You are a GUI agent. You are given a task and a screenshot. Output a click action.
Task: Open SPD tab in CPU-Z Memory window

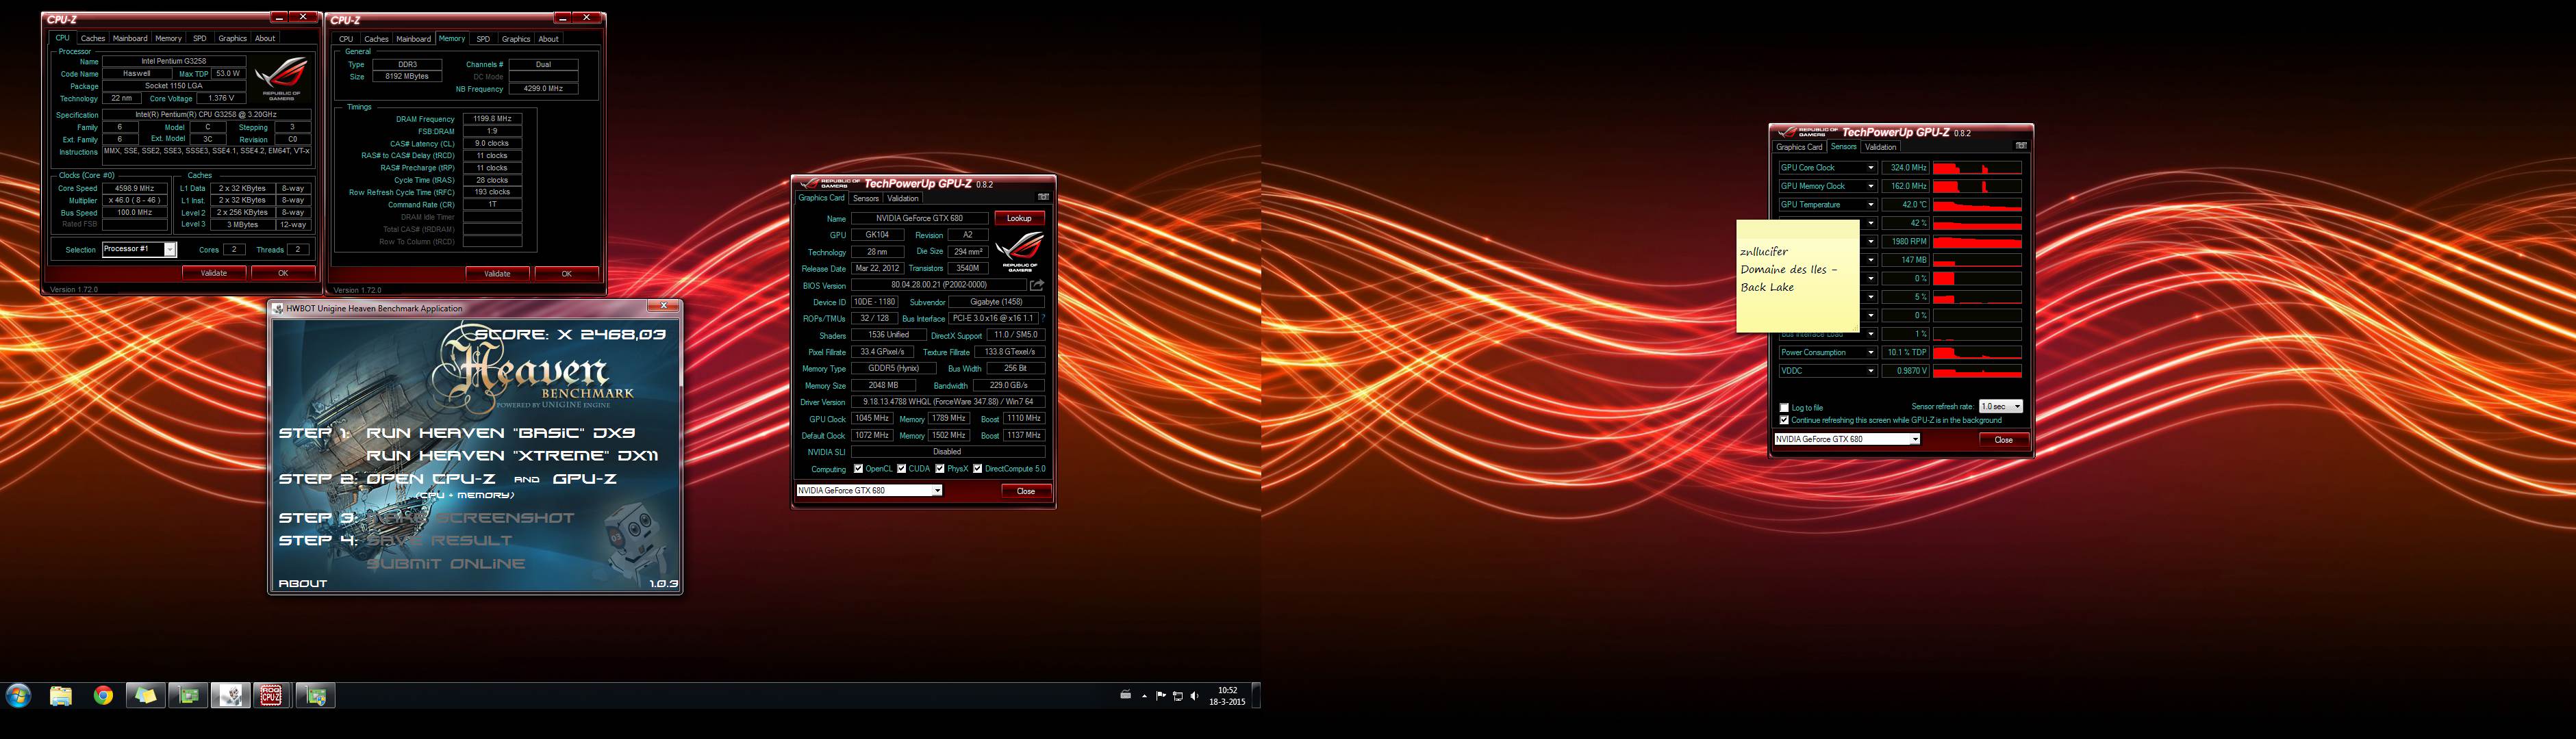pyautogui.click(x=483, y=39)
